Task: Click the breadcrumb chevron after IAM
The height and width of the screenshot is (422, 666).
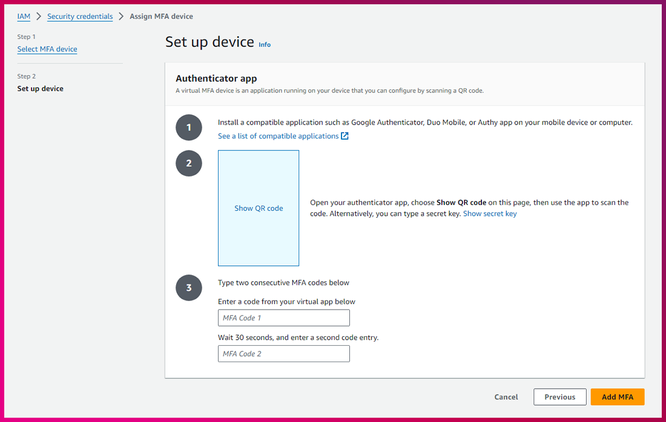Action: click(39, 16)
